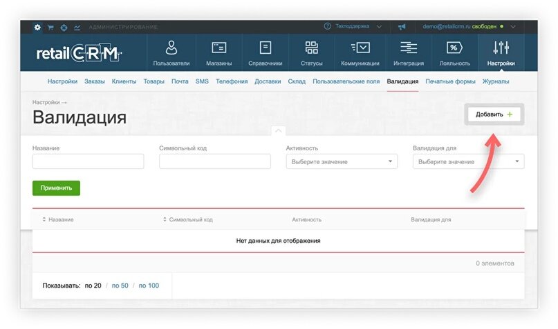558x329 pixels.
Task: Click the lifebuoy icon in top bar
Action: point(64,28)
